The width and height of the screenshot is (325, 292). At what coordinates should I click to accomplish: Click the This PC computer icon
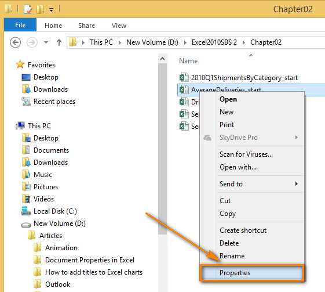point(20,125)
